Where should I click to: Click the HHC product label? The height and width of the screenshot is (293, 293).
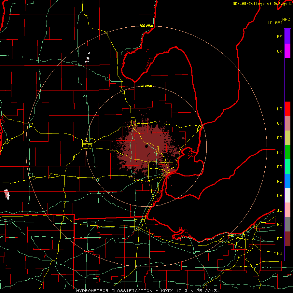[286, 20]
